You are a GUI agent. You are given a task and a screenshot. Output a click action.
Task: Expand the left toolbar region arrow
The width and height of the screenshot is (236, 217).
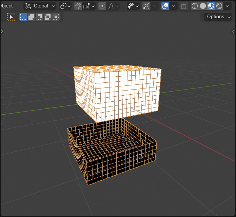click(2, 31)
